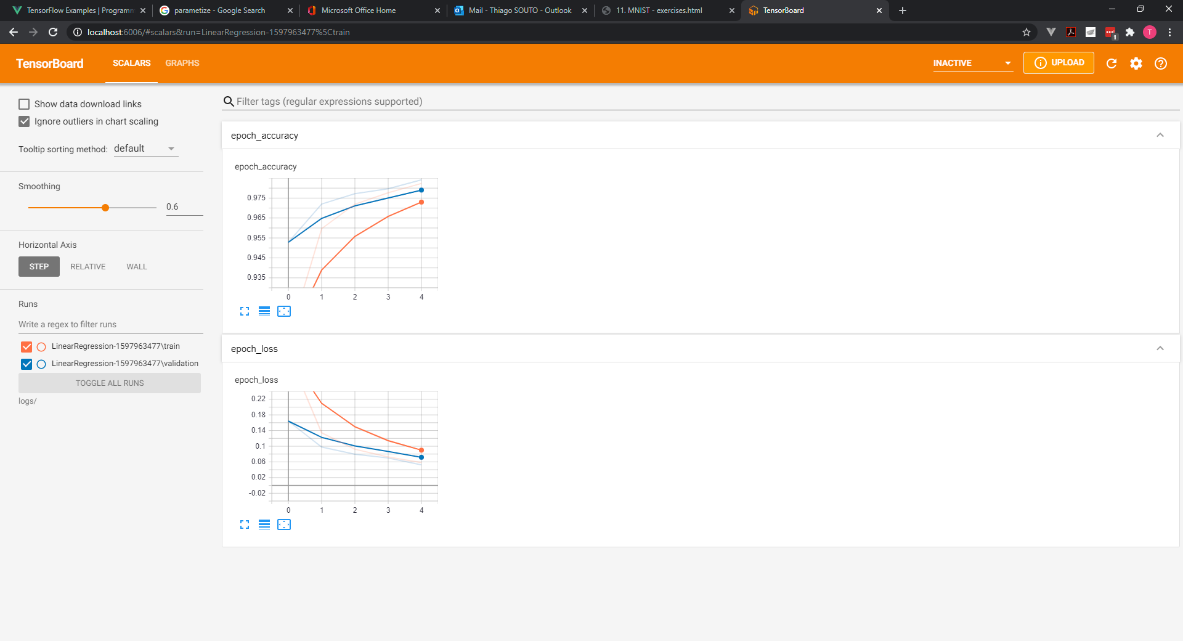
Task: Click train loss endpoint dot on chart
Action: point(421,451)
